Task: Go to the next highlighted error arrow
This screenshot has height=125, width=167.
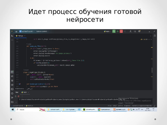Action: 151,39
